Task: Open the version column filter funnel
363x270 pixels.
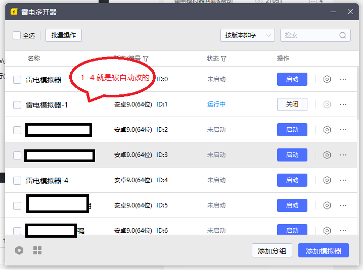Action: (146, 59)
